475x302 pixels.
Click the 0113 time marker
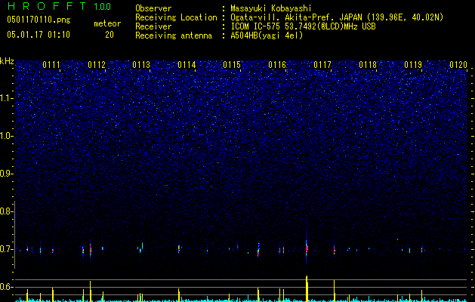141,65
